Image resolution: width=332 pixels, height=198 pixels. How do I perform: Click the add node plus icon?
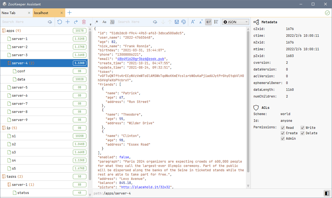click(68, 22)
